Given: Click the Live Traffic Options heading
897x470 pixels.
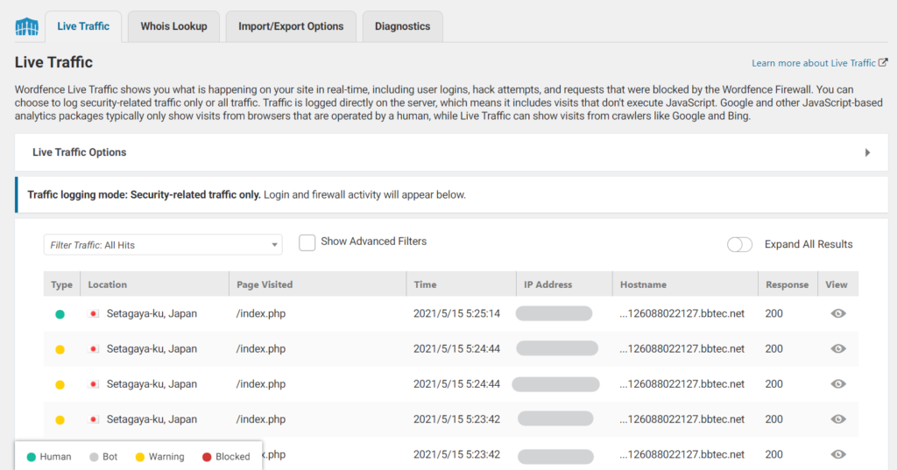Looking at the screenshot, I should click(80, 152).
